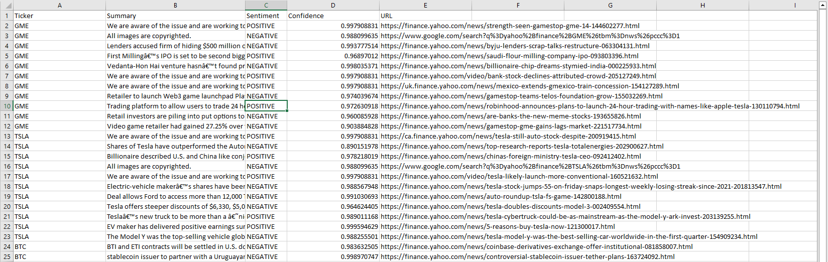Select column E header

(x=425, y=5)
